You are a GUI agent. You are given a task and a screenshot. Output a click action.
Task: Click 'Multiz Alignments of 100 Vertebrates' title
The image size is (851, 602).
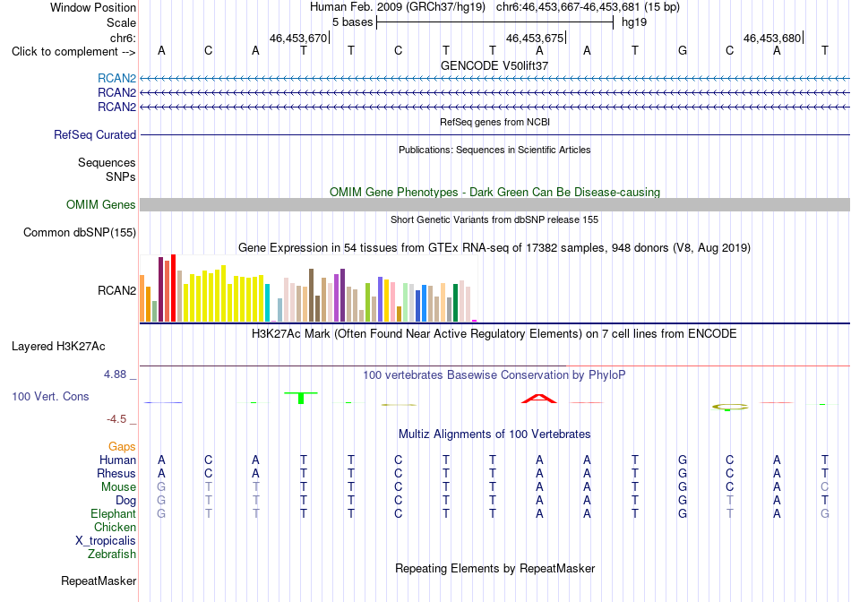click(494, 434)
